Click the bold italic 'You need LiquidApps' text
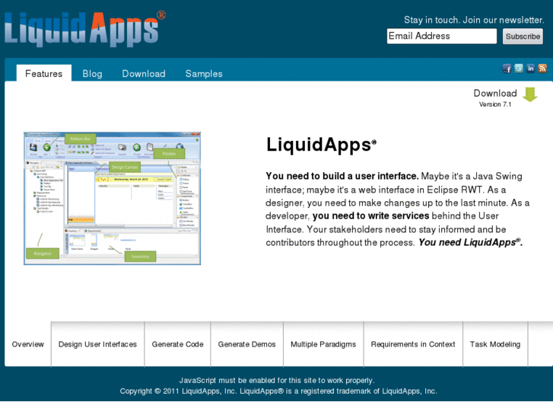 471,242
